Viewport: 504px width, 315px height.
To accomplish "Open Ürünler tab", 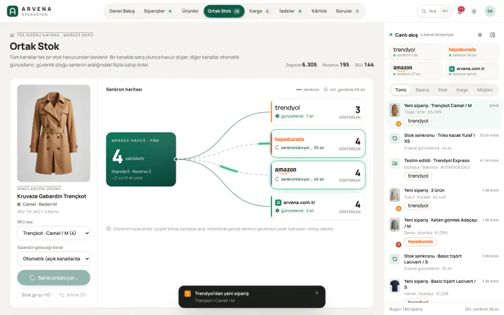I will pos(190,11).
